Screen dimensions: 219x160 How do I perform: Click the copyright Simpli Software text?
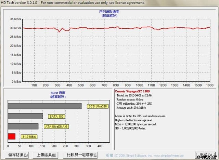click(145, 156)
